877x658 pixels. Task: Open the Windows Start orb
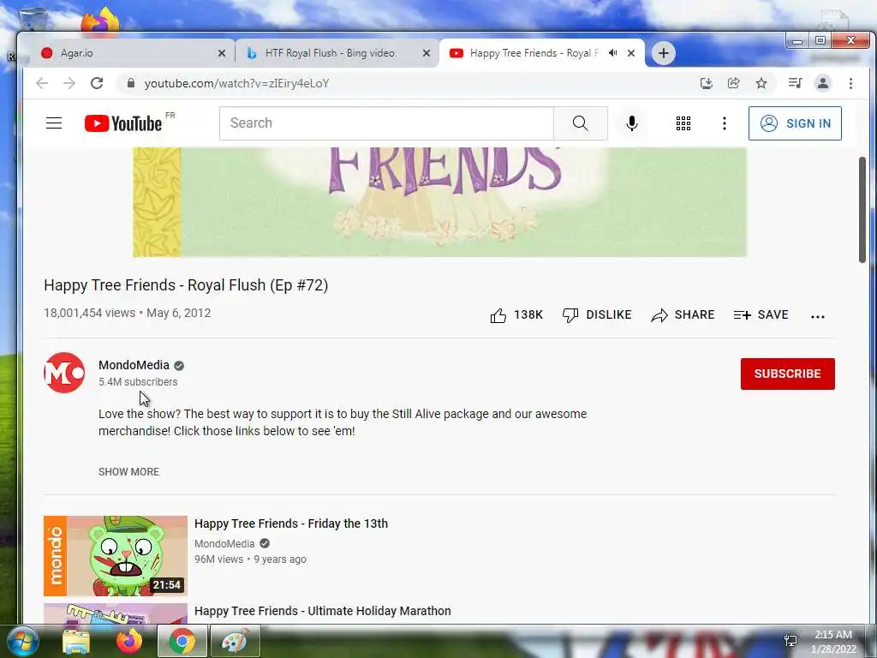[23, 641]
